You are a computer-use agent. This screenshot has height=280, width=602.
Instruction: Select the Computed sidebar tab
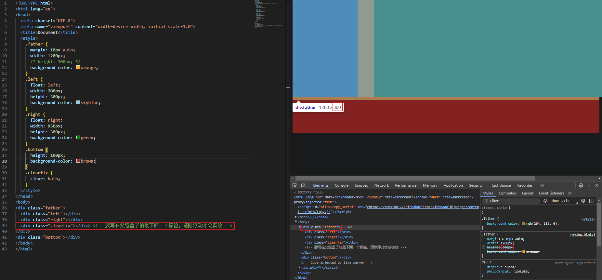[x=507, y=193]
